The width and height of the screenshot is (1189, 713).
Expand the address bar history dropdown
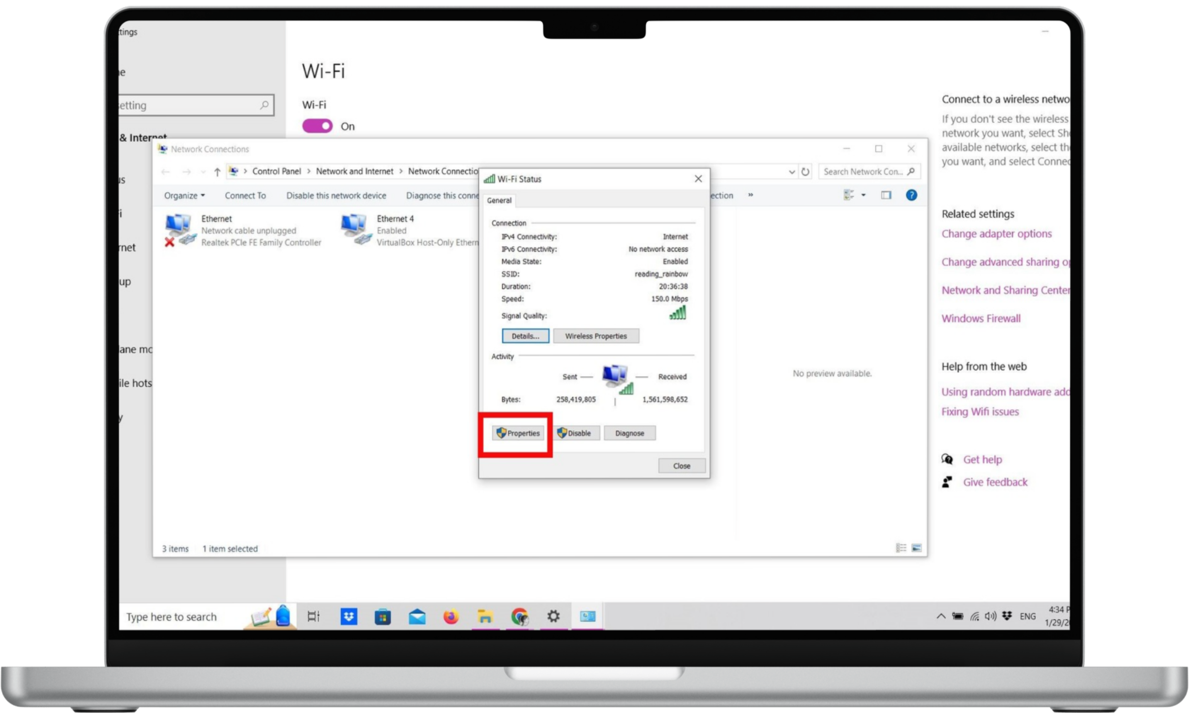click(791, 172)
